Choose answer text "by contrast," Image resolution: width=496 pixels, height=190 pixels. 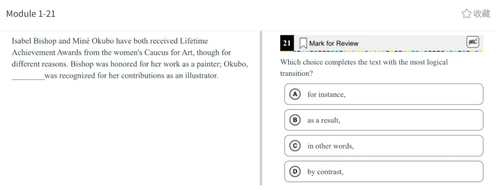tap(325, 172)
